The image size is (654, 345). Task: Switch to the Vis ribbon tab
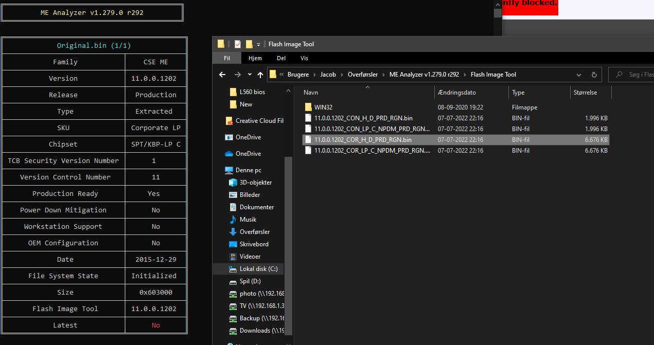pyautogui.click(x=304, y=58)
